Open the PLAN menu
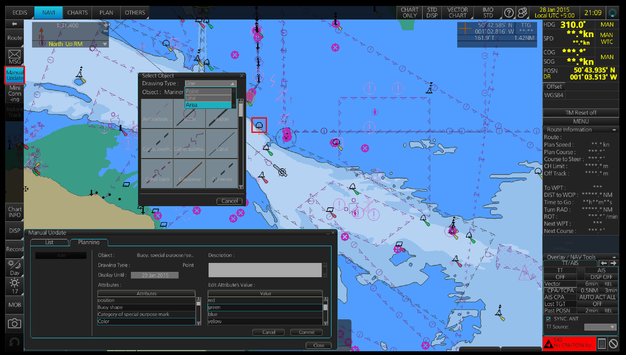This screenshot has width=626, height=355. point(106,13)
